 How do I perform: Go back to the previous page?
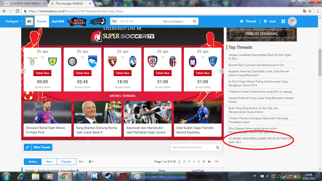[x=4, y=11]
